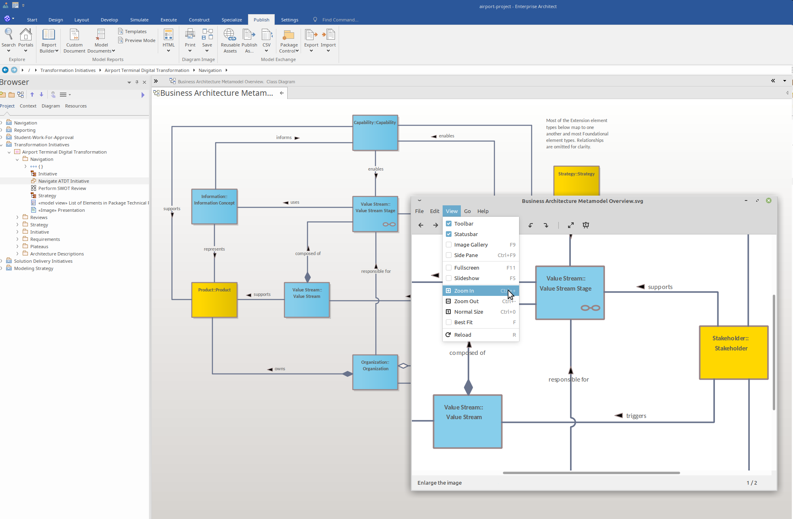Click the horizontal scrollbar in image viewer
This screenshot has height=519, width=793.
point(591,473)
